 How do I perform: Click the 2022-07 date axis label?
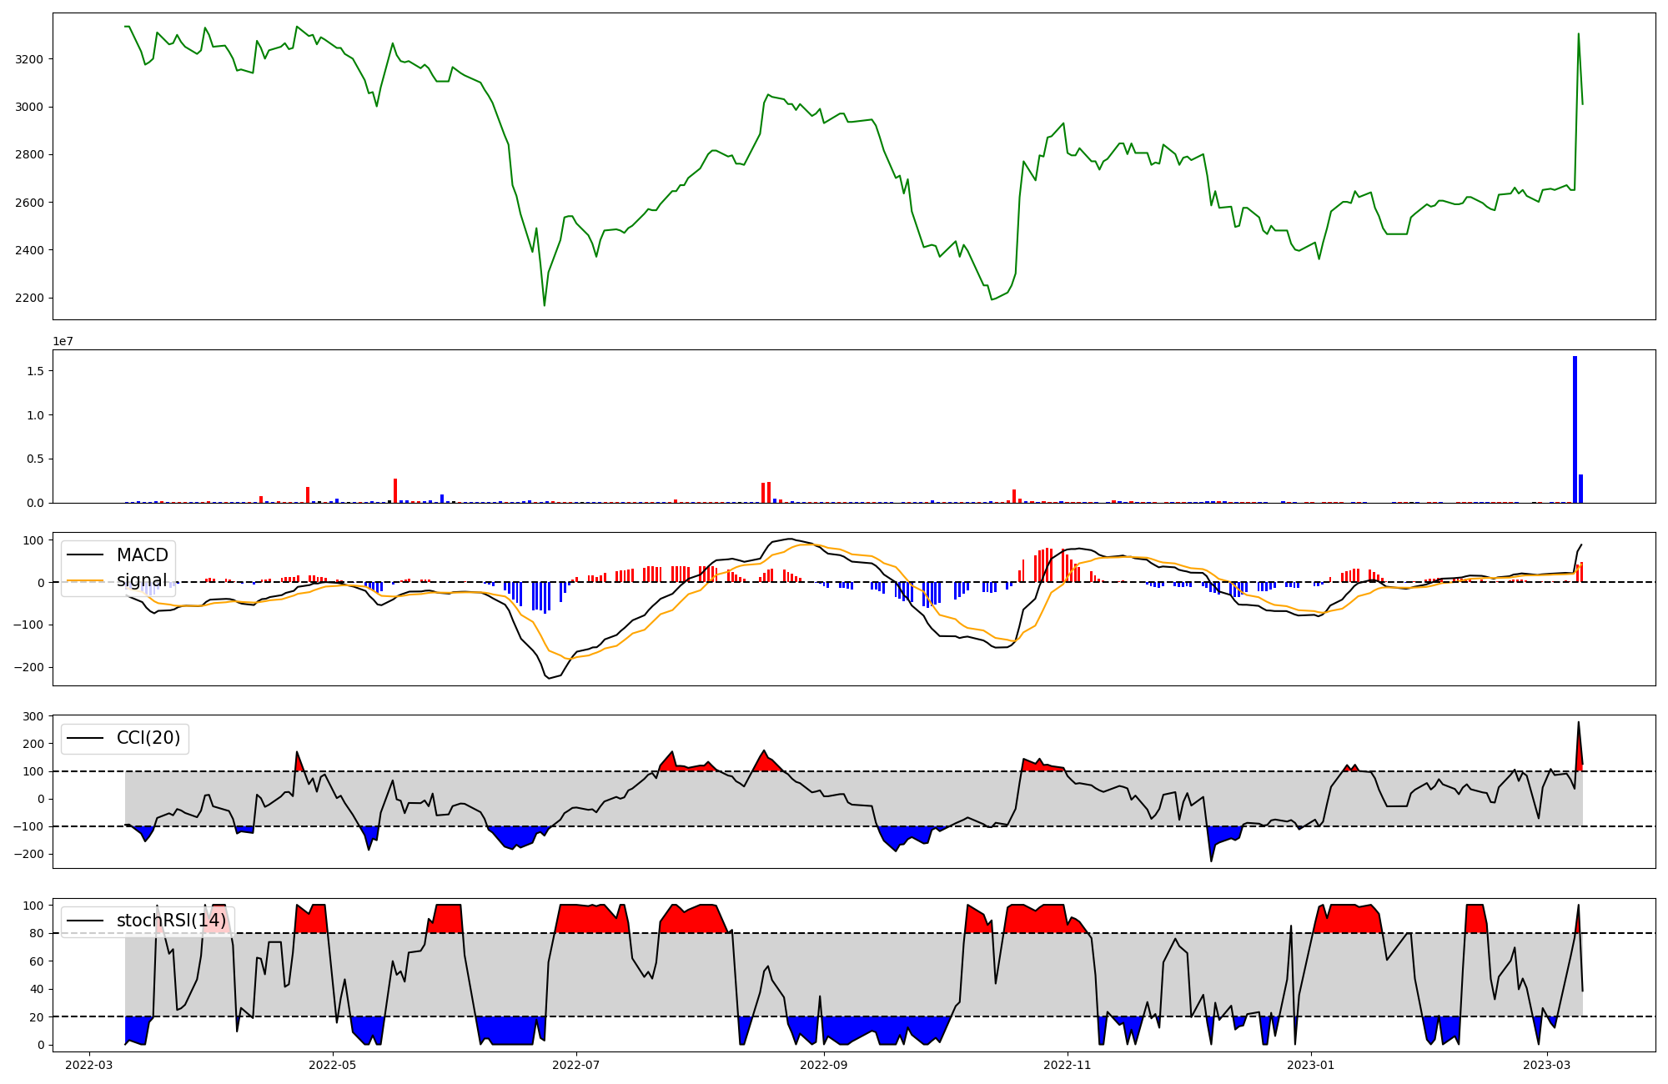click(576, 1065)
